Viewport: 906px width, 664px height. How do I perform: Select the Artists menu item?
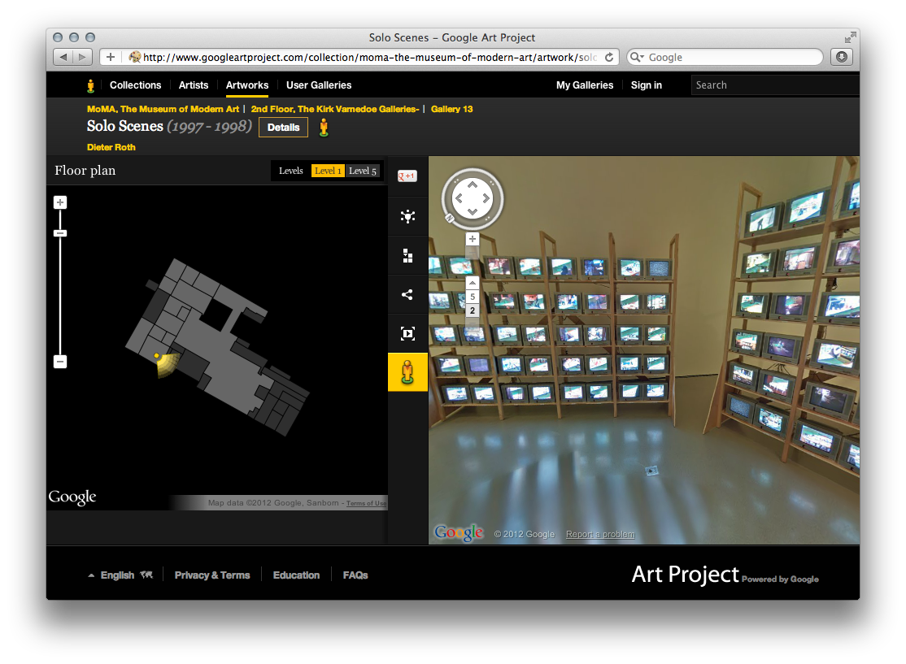[x=194, y=85]
